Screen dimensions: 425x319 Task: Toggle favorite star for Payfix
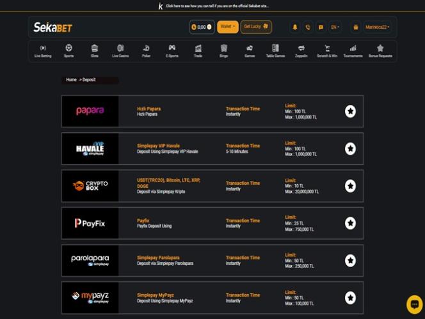[x=350, y=223]
